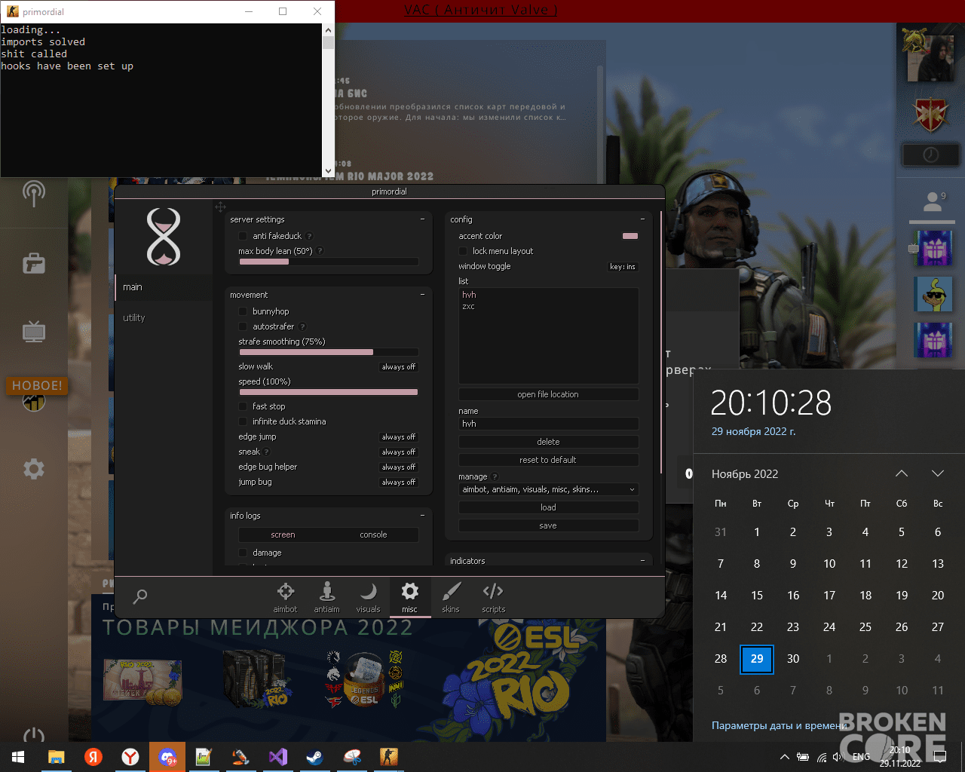The image size is (965, 772).
Task: Open the Visual Studio taskbar icon
Action: (x=277, y=756)
